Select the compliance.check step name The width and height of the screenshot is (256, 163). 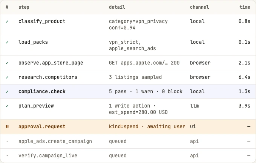[x=42, y=91]
